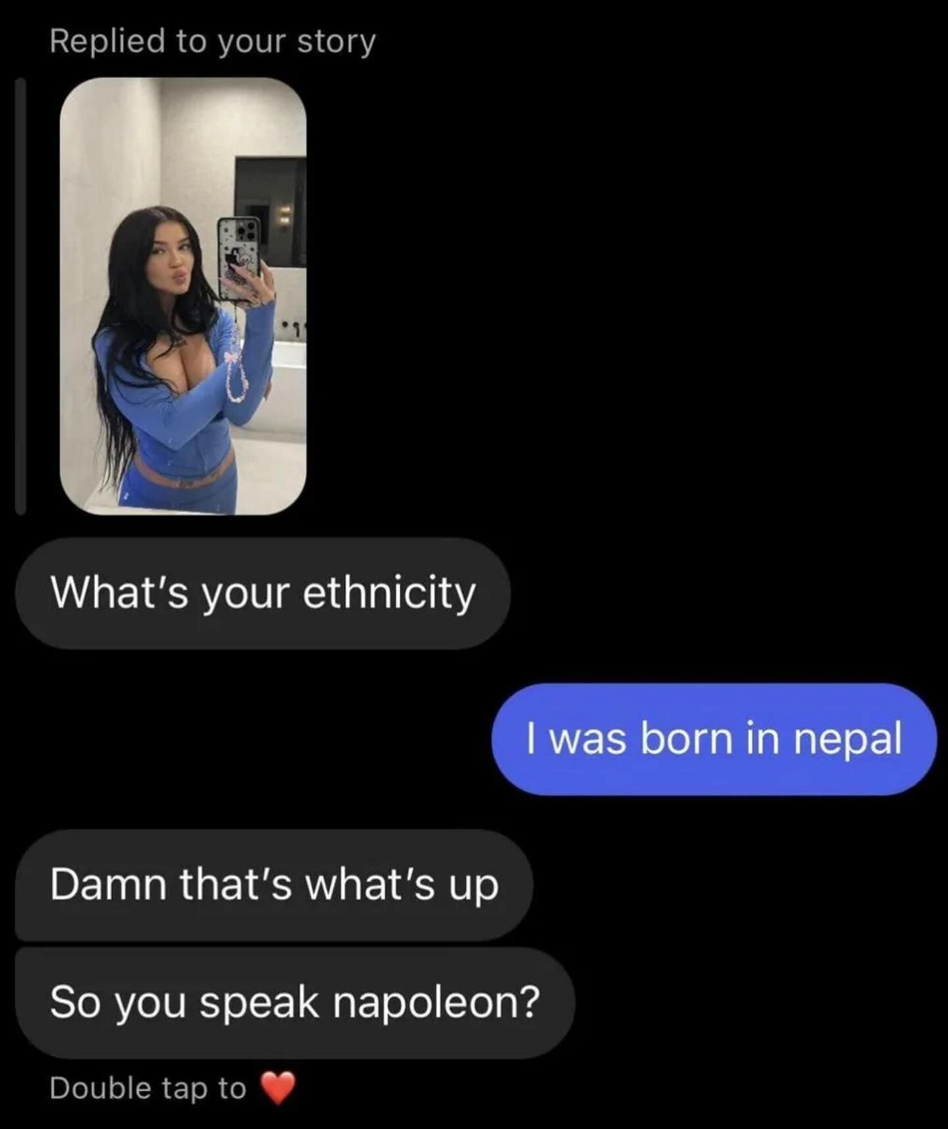Click the phone case in the story photo
This screenshot has height=1129, width=948.
coord(238,257)
